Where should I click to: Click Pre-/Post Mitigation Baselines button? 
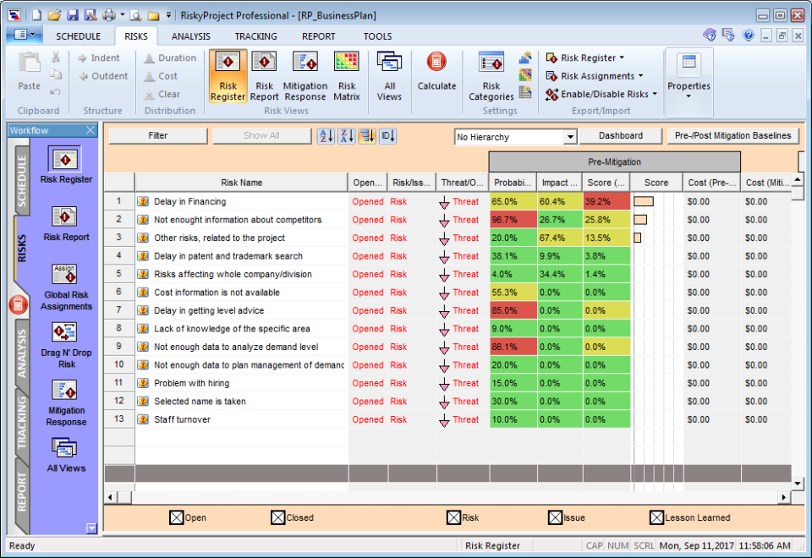[732, 136]
